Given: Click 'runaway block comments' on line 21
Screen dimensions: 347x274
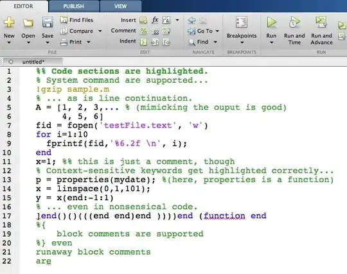Looking at the screenshot, I should click(93, 252).
